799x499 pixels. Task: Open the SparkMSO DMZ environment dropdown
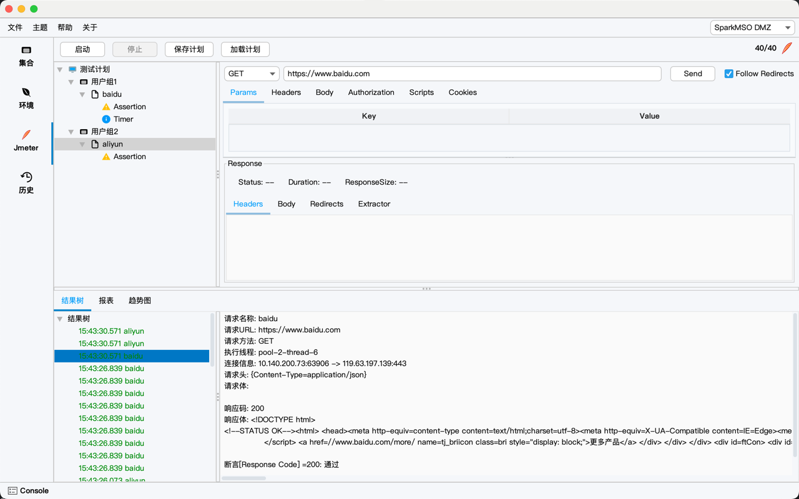(x=752, y=27)
